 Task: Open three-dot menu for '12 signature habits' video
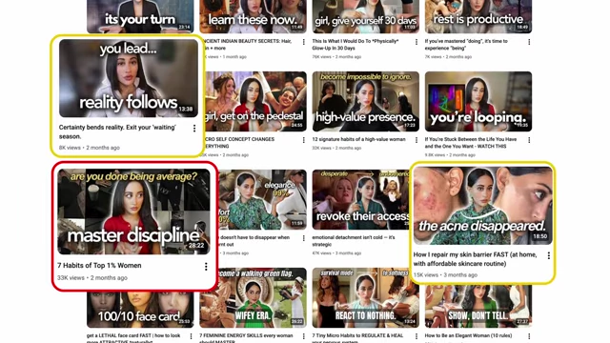tap(417, 140)
